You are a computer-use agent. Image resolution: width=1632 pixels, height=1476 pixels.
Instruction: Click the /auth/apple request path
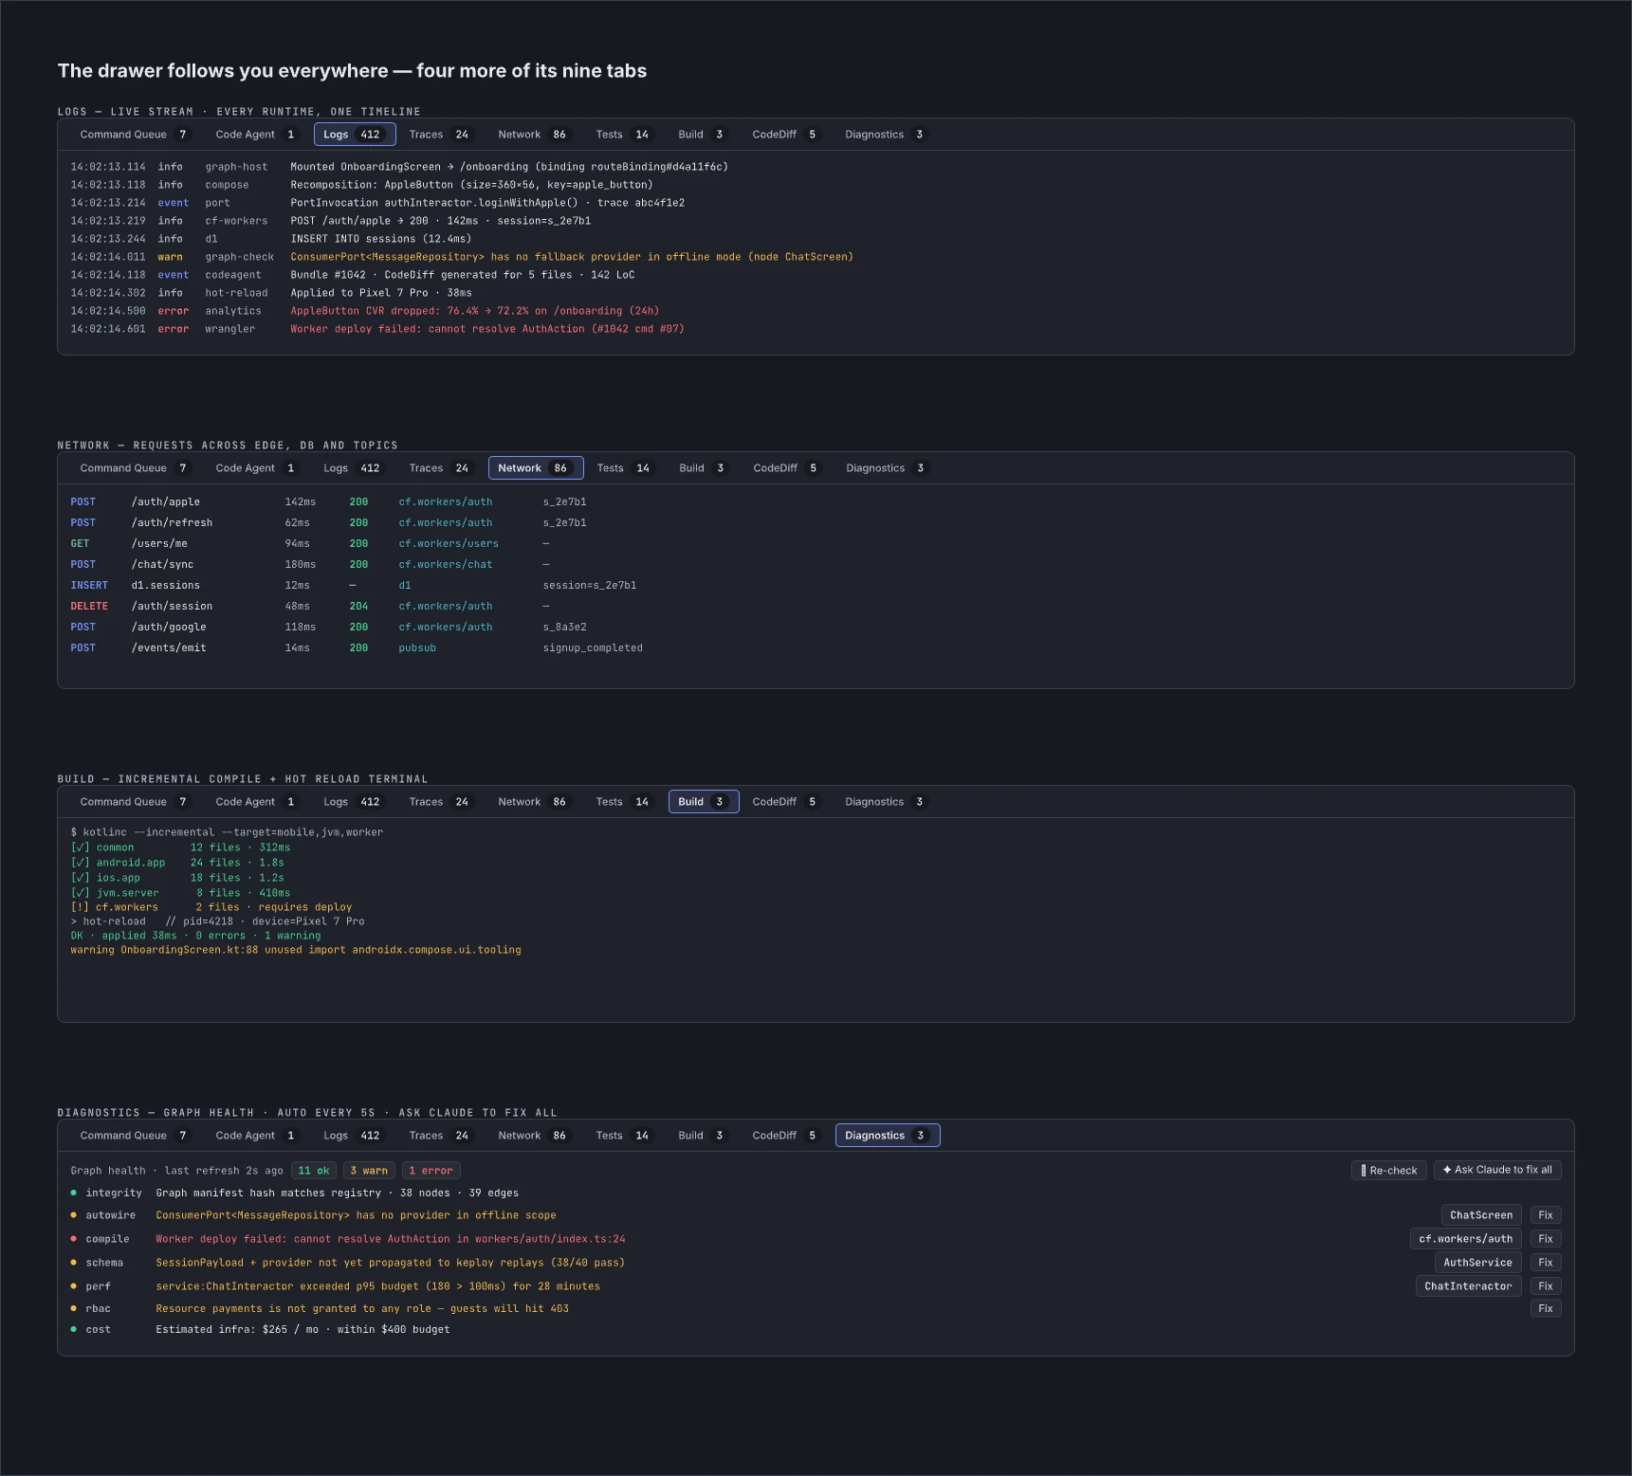tap(166, 502)
